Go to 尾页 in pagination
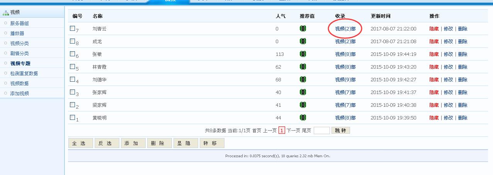Screen dimensions: 493x175 pos(306,131)
